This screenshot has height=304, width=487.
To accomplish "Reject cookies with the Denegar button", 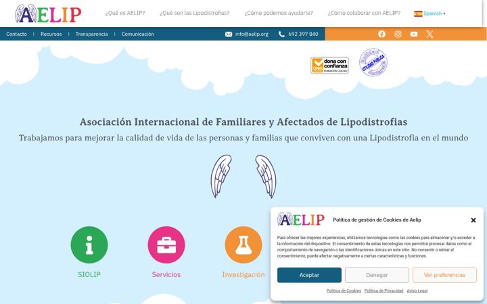I will [x=377, y=275].
